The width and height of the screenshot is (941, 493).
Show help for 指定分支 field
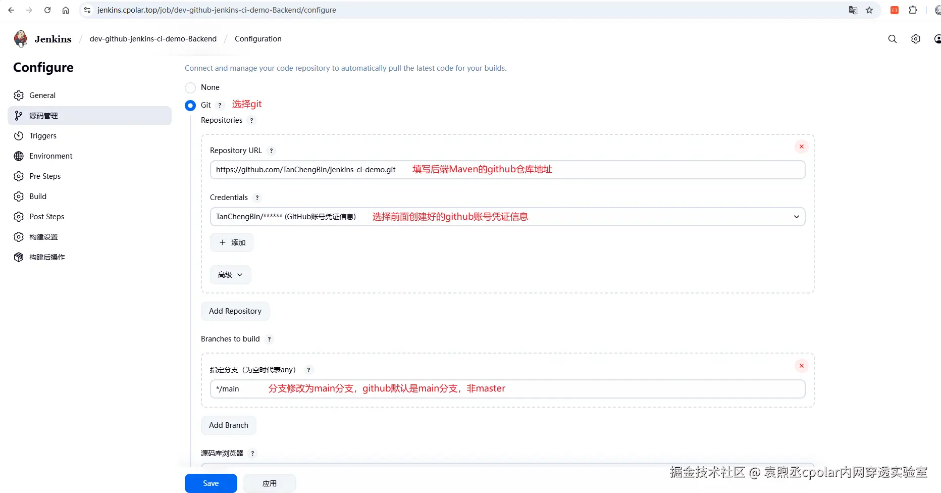(x=308, y=370)
